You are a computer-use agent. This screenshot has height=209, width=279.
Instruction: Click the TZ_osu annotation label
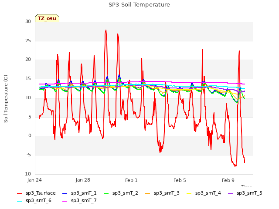pos(47,18)
